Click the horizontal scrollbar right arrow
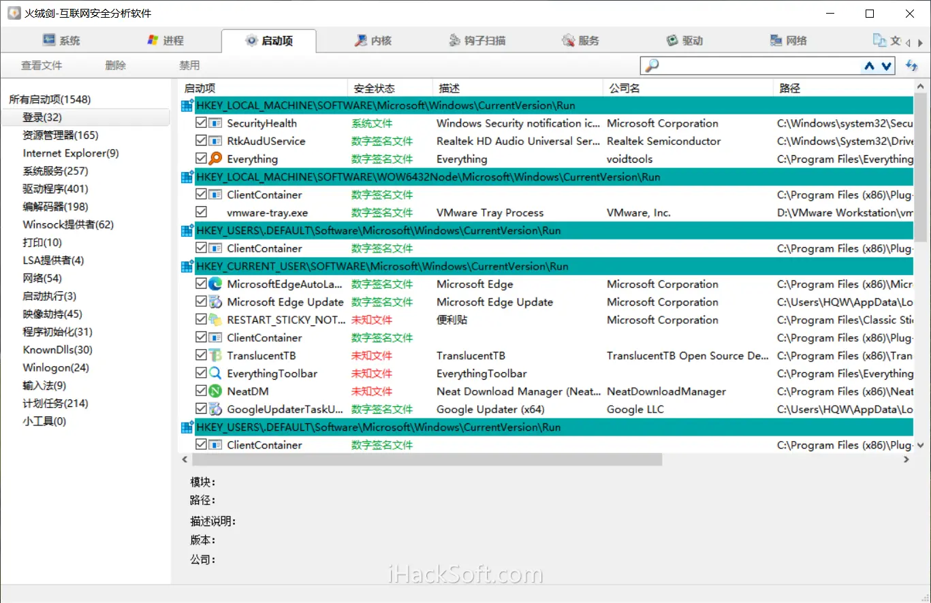This screenshot has height=603, width=931. 906,460
